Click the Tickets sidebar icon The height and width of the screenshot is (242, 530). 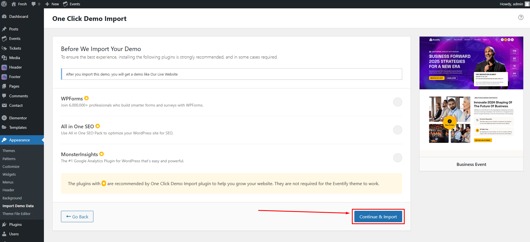pyautogui.click(x=4, y=48)
